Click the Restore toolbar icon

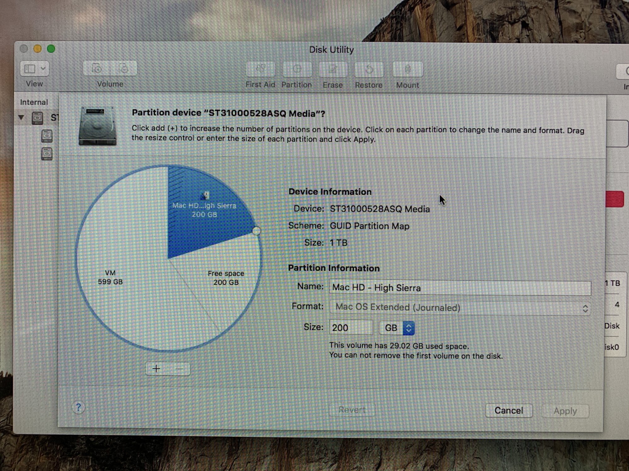(x=369, y=69)
